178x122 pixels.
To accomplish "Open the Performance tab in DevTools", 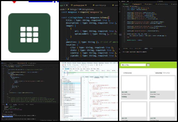I will coord(90,63).
